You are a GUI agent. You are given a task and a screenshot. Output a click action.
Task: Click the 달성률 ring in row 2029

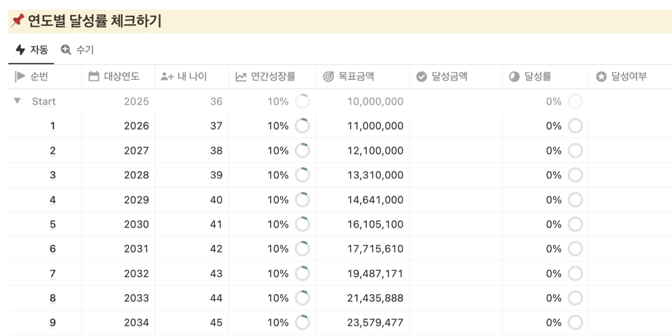pyautogui.click(x=575, y=200)
